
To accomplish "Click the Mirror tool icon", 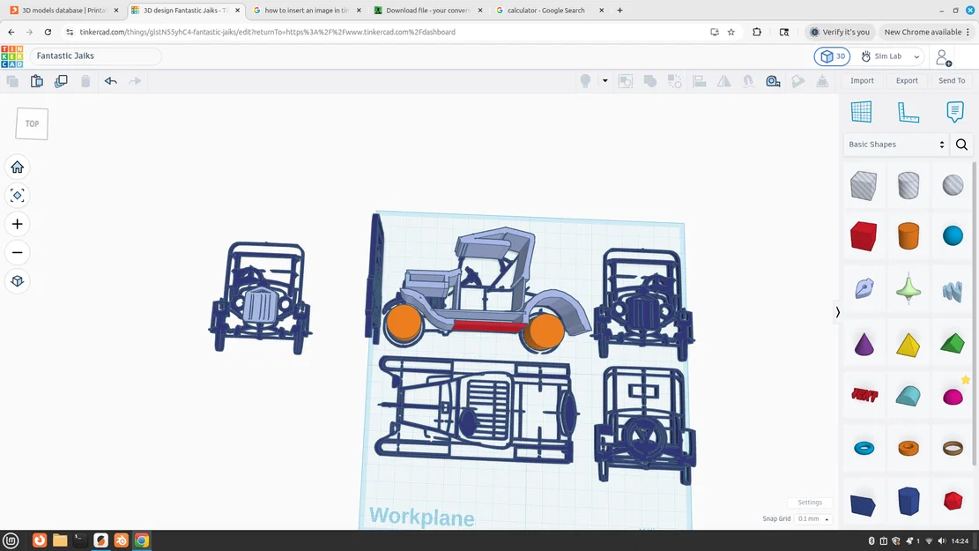I will (723, 81).
